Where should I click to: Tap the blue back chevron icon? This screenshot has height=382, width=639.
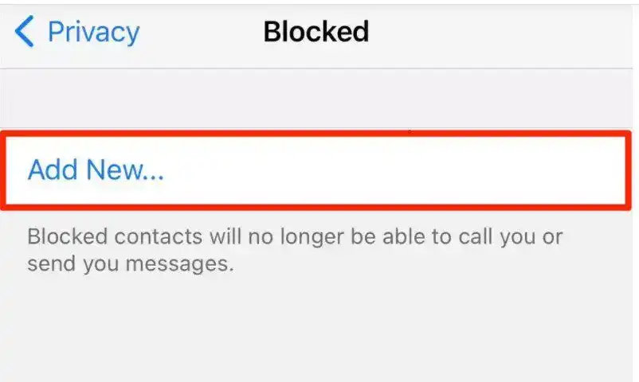pyautogui.click(x=25, y=31)
